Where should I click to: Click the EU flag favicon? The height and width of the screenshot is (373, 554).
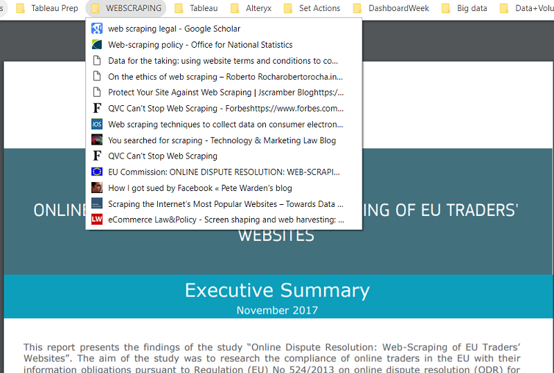pos(97,172)
